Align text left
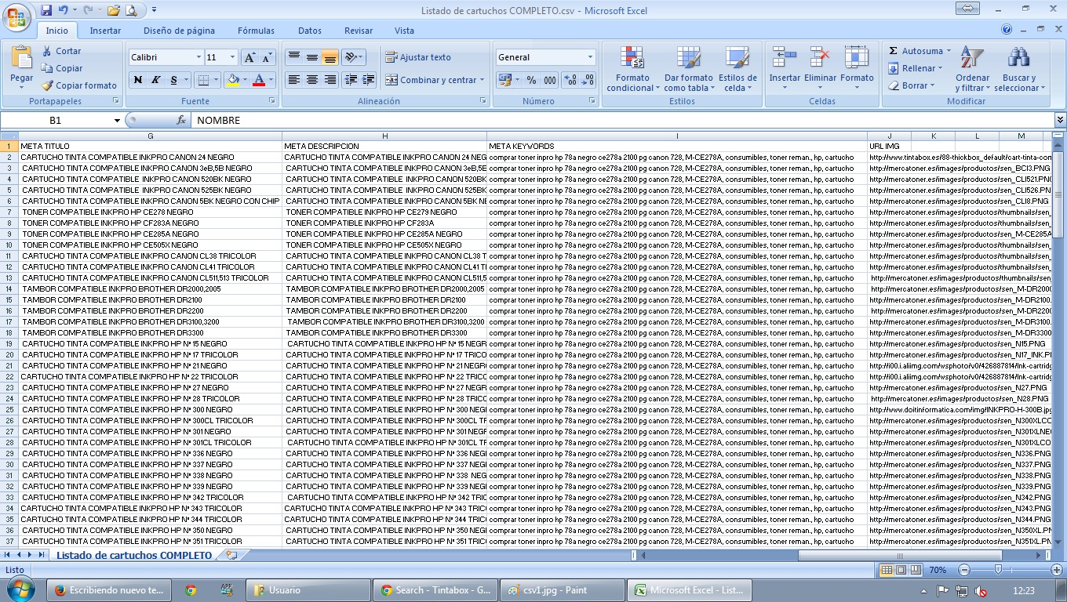This screenshot has width=1067, height=602. point(293,80)
